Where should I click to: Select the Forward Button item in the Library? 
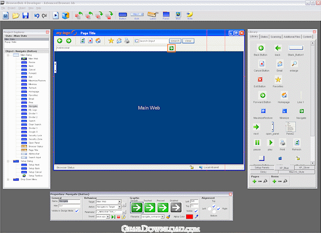click(262, 97)
